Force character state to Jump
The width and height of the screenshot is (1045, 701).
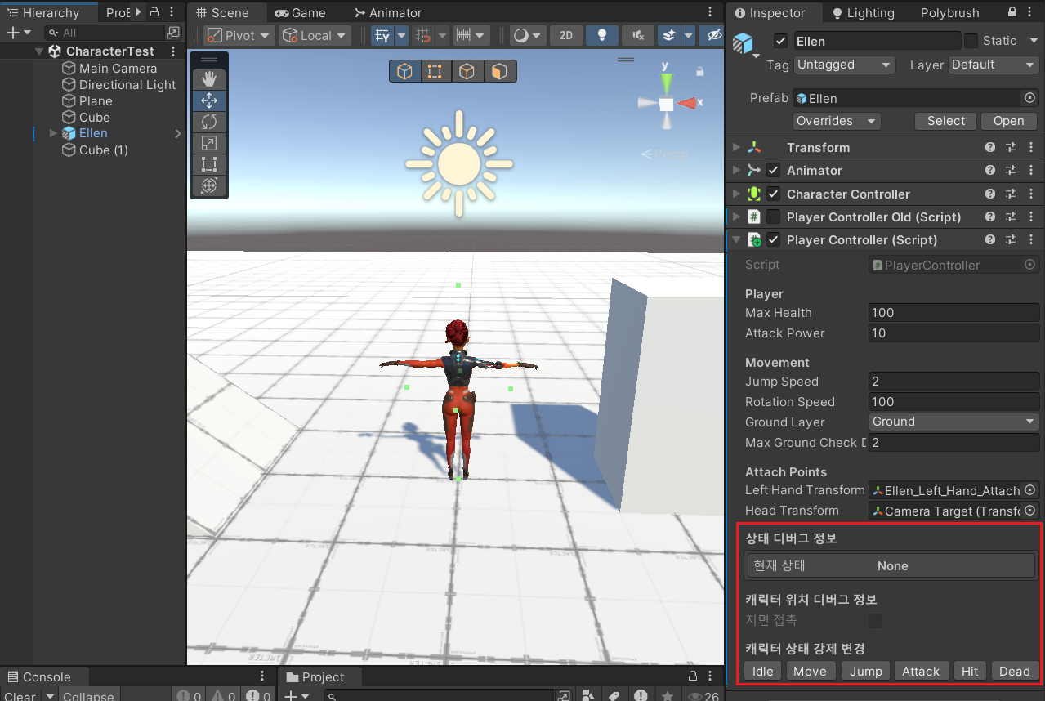click(x=865, y=671)
